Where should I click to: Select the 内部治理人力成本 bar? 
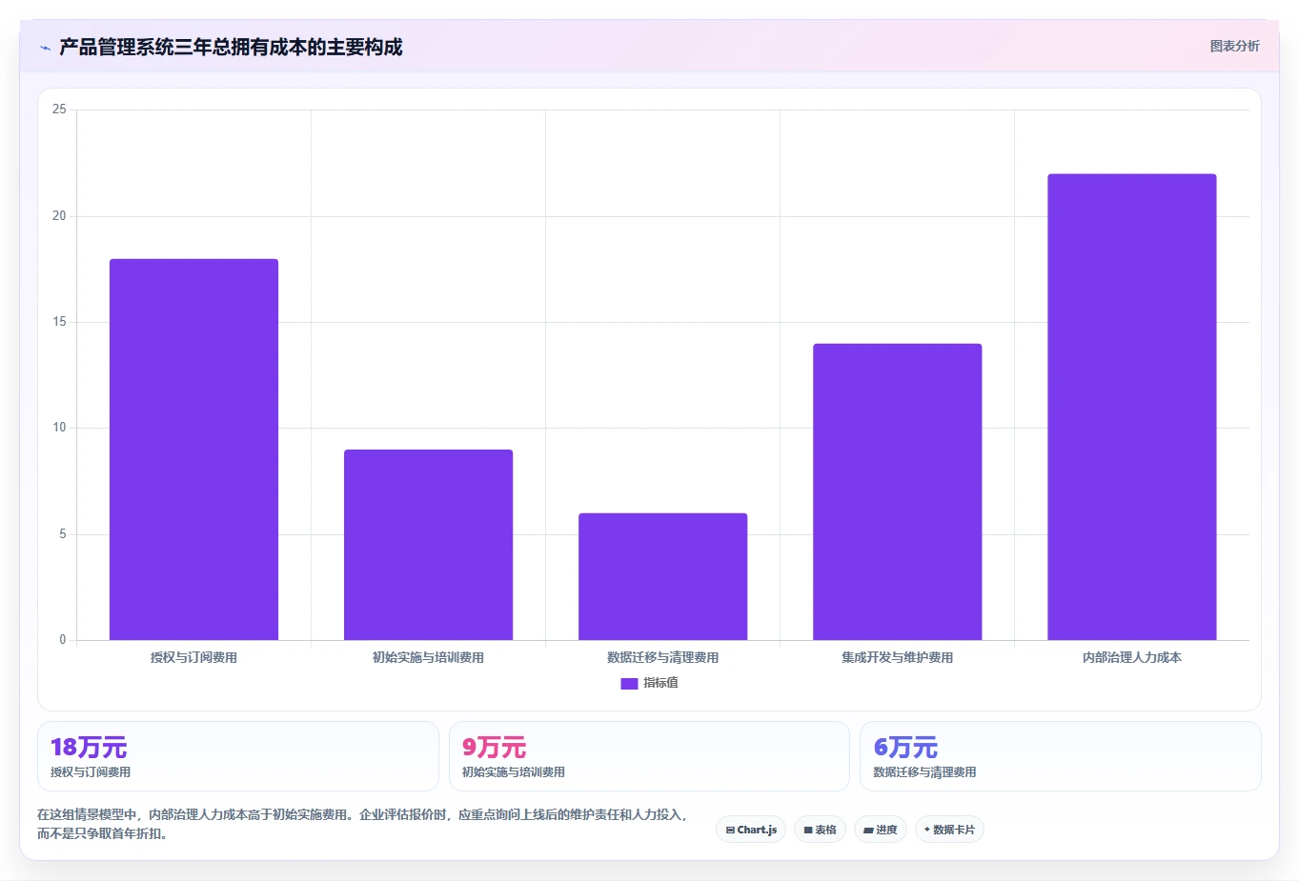coord(1131,407)
